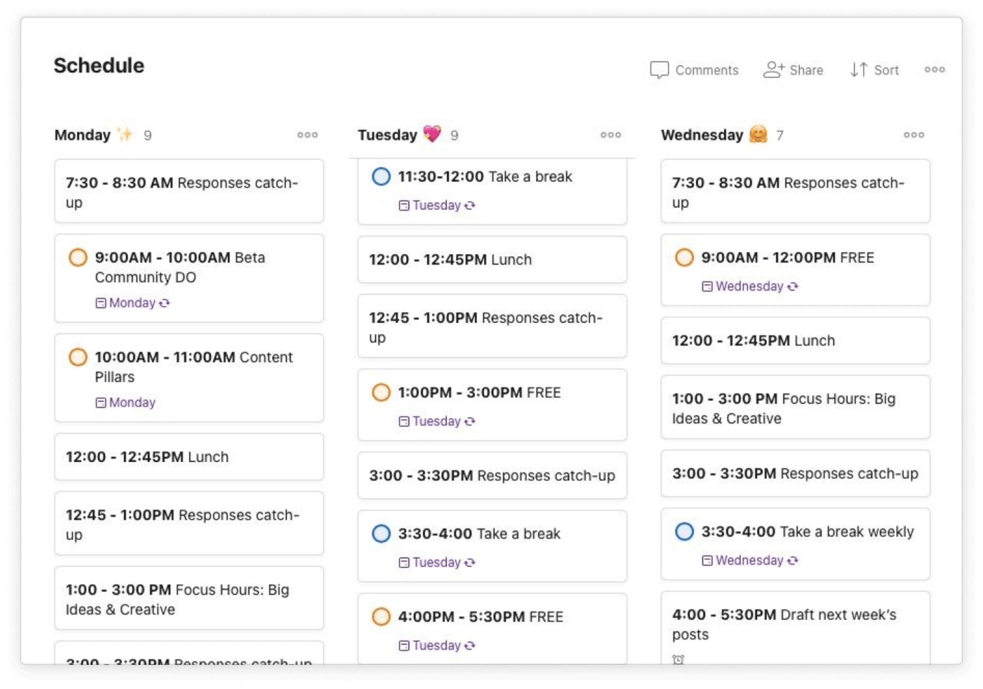Click the up-down arrows Sort icon
The image size is (983, 689).
point(858,70)
